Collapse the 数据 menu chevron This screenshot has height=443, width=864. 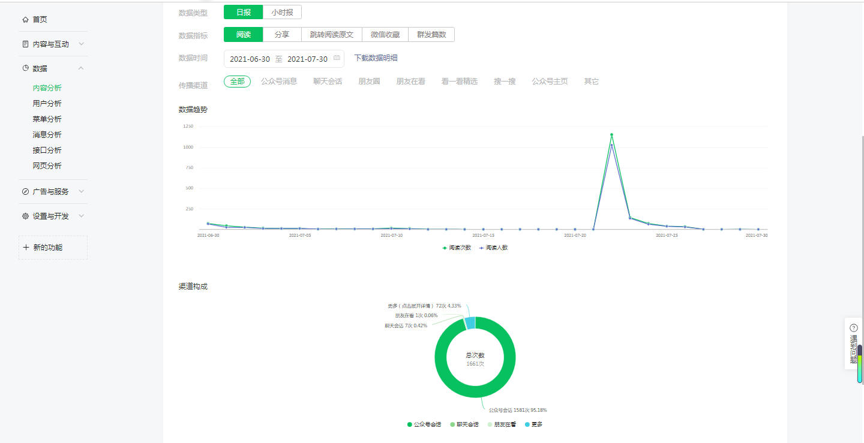82,68
